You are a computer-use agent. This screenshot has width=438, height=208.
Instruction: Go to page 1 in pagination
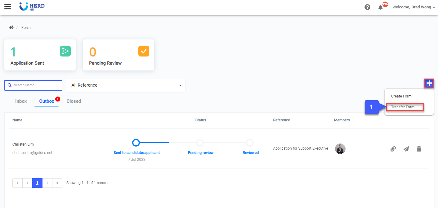[37, 183]
